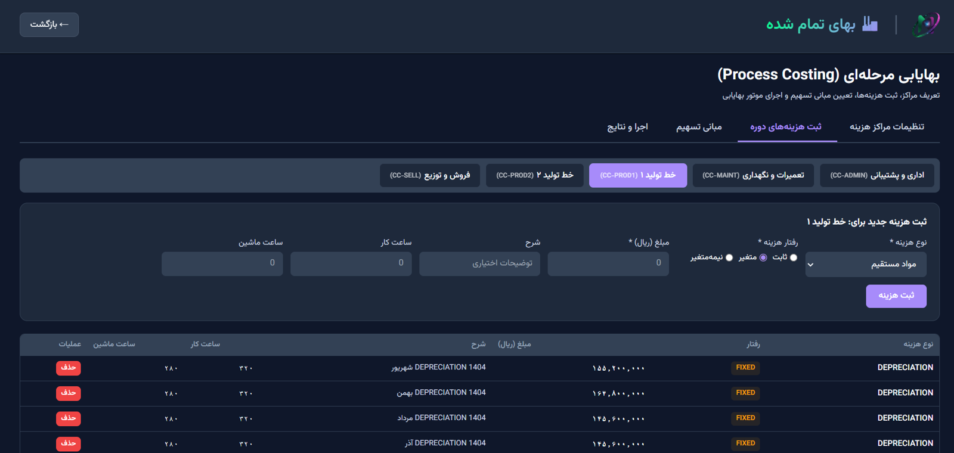Viewport: 954px width, 453px height.
Task: Focus the مبلغ (ریال) amount field
Action: tap(608, 263)
